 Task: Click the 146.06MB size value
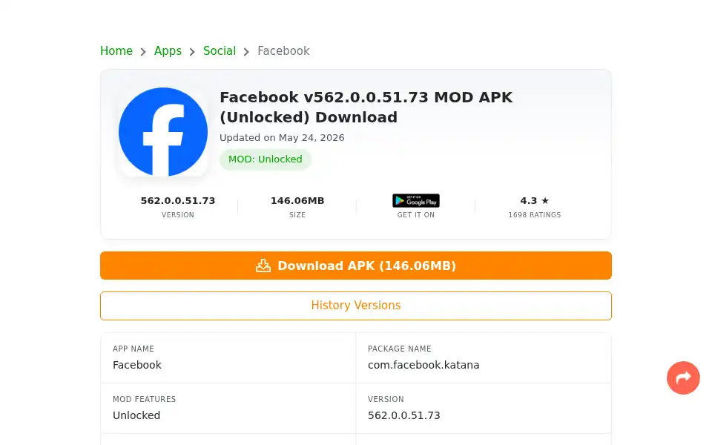pos(297,201)
